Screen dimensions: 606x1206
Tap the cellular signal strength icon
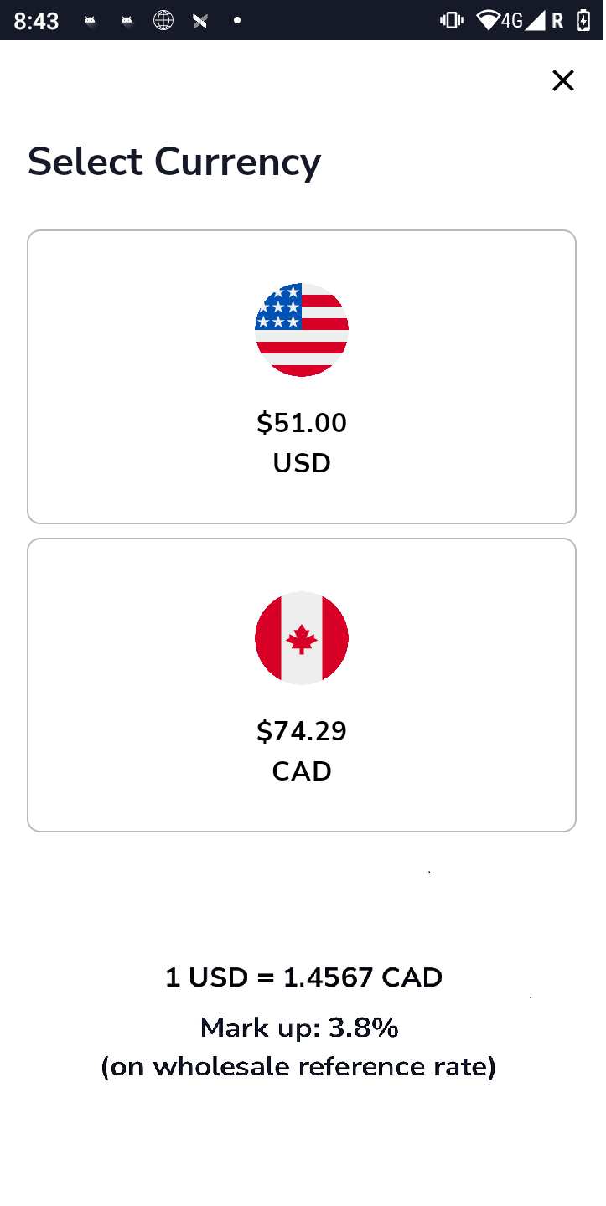(536, 21)
